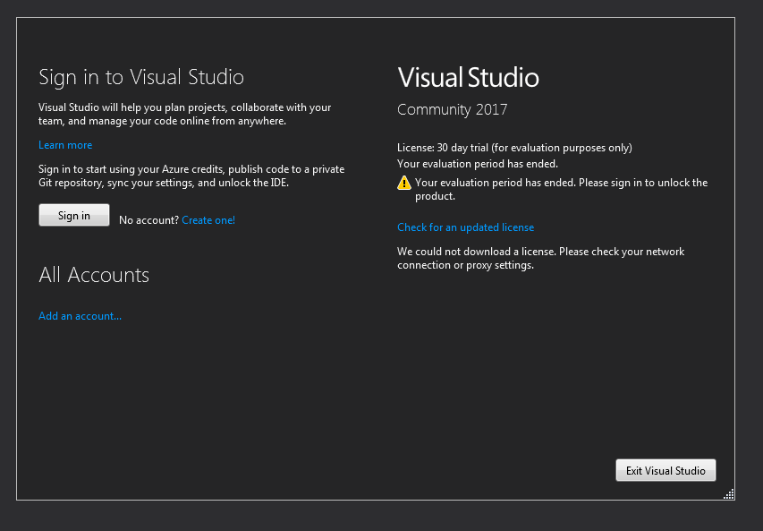Open the Learn more link
Image resolution: width=763 pixels, height=531 pixels.
click(x=65, y=145)
